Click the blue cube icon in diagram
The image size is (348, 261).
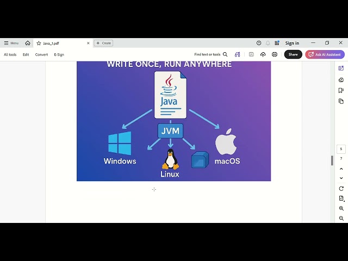click(200, 159)
